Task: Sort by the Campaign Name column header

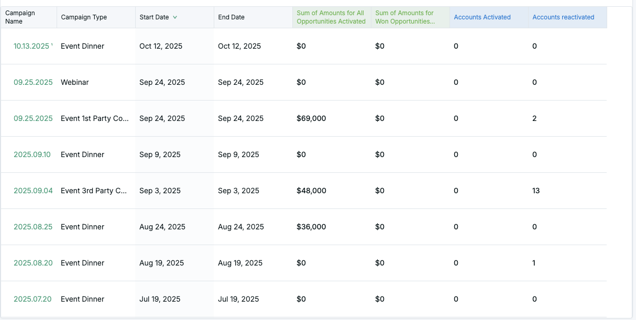Action: point(20,17)
